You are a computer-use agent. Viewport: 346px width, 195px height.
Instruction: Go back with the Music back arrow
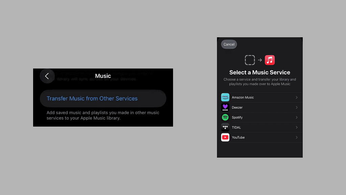click(47, 76)
